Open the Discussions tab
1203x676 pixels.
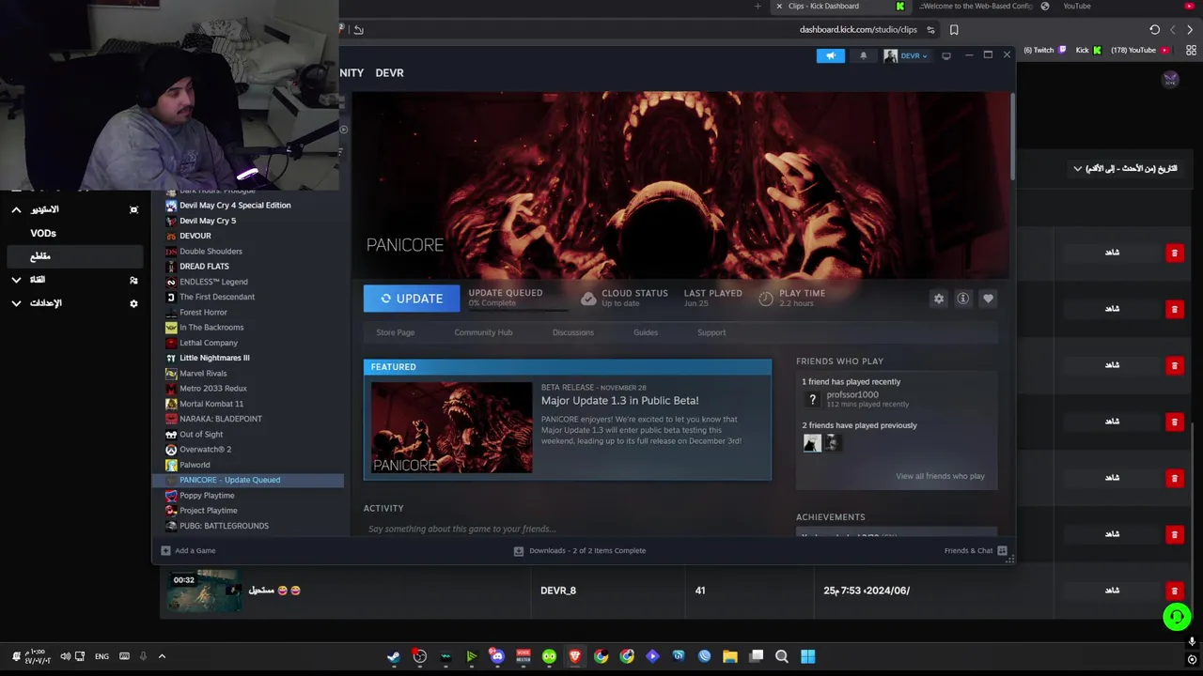[572, 332]
